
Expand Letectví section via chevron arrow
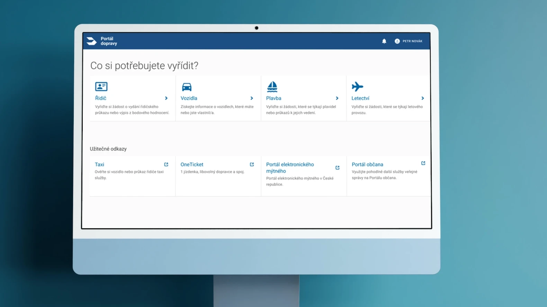pos(423,98)
